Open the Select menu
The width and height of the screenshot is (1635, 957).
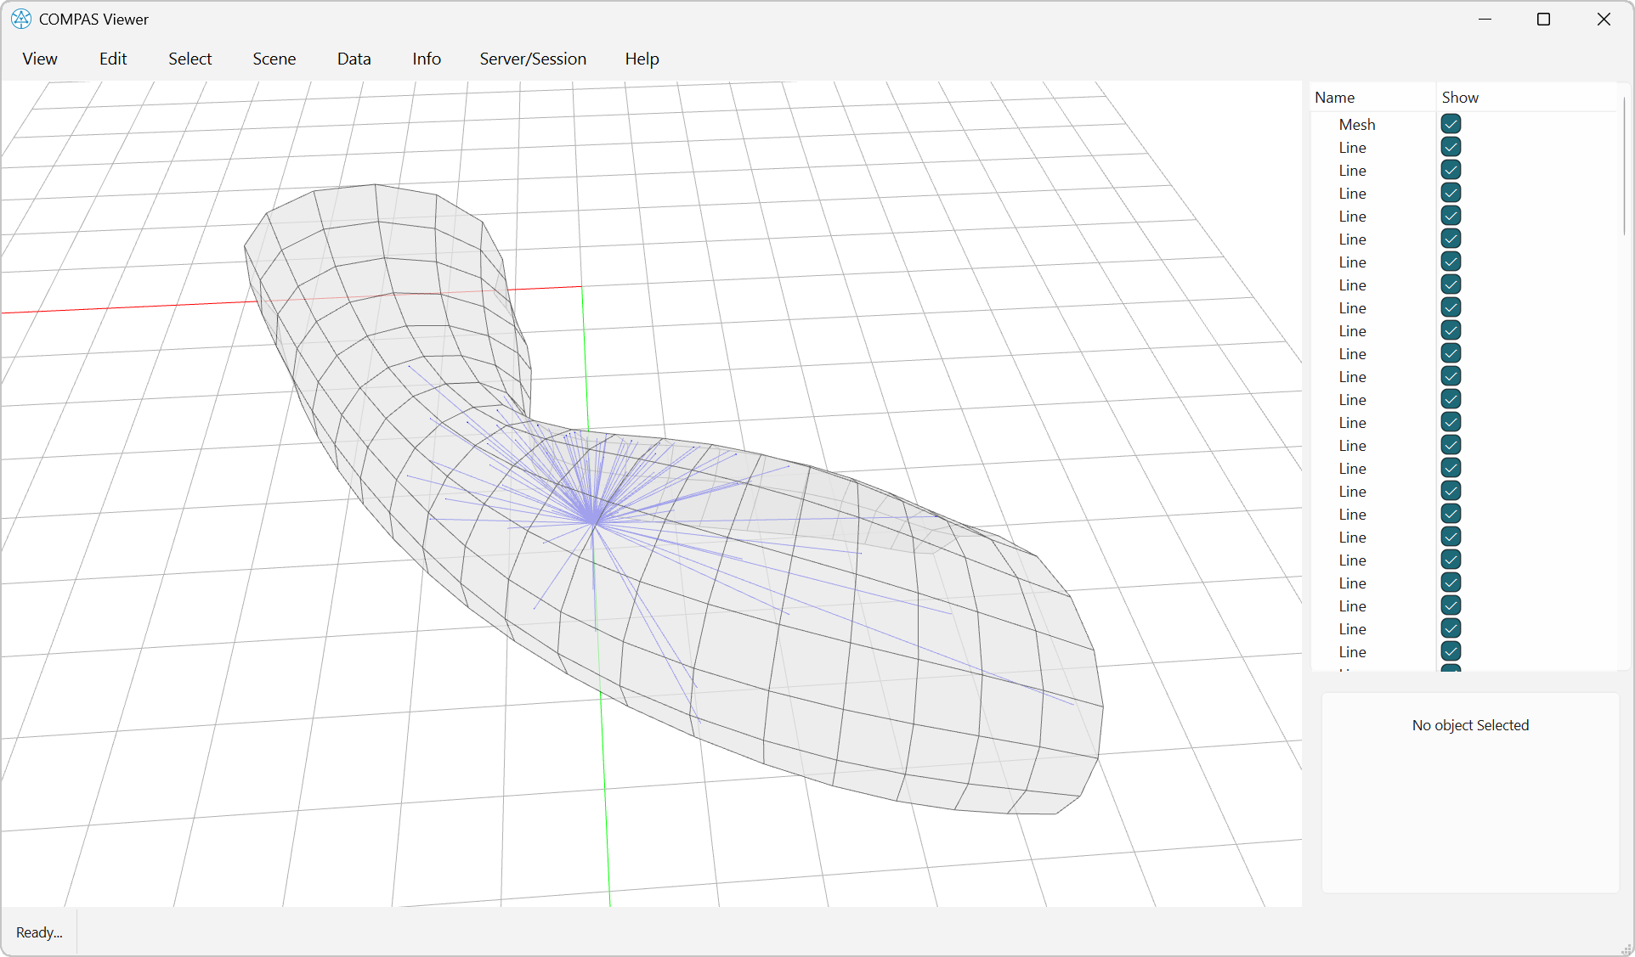click(190, 59)
